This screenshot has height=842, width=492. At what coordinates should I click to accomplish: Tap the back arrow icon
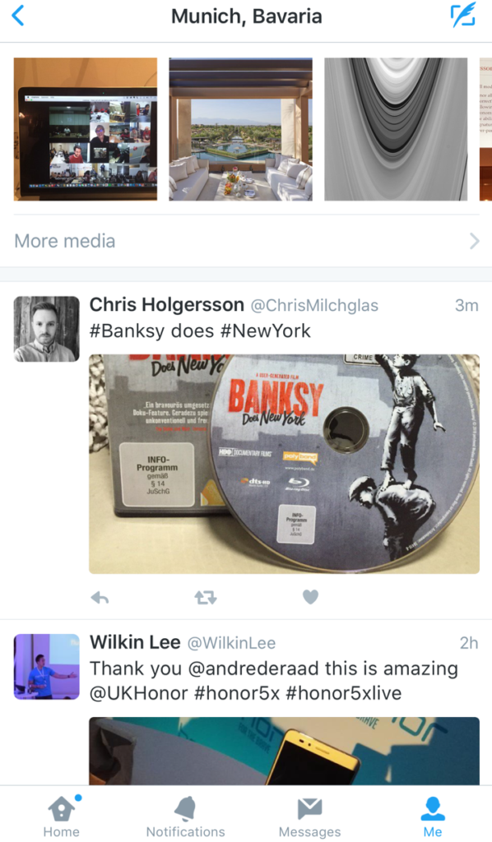click(18, 16)
